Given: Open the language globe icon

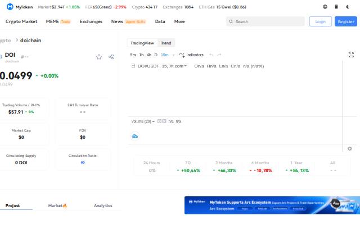Looking at the screenshot, I should [x=325, y=7].
